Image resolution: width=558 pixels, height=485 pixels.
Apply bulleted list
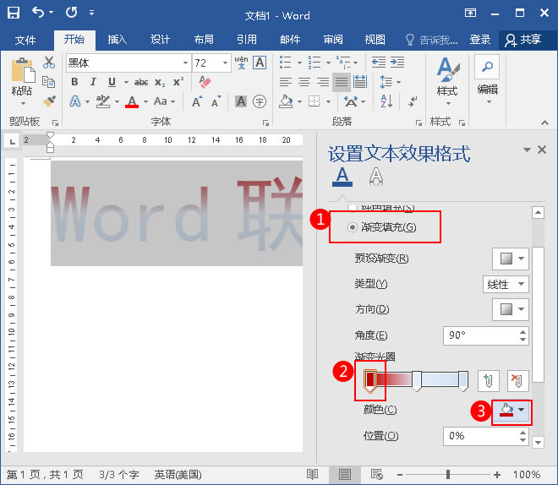(x=286, y=63)
